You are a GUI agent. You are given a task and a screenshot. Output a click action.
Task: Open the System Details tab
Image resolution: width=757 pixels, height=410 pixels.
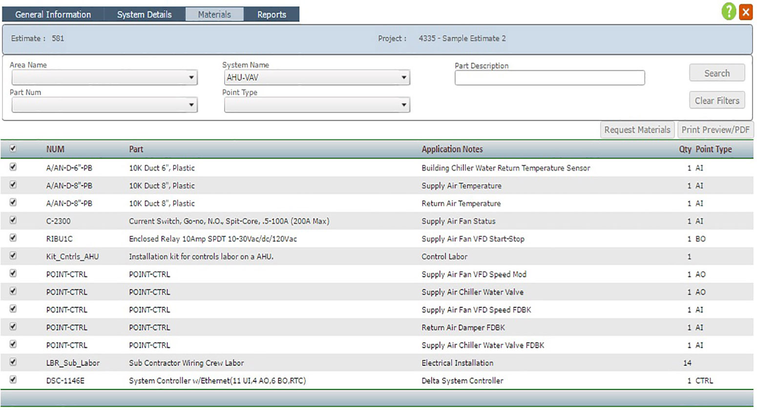(144, 15)
